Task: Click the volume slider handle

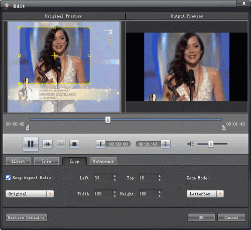Action: 211,144
